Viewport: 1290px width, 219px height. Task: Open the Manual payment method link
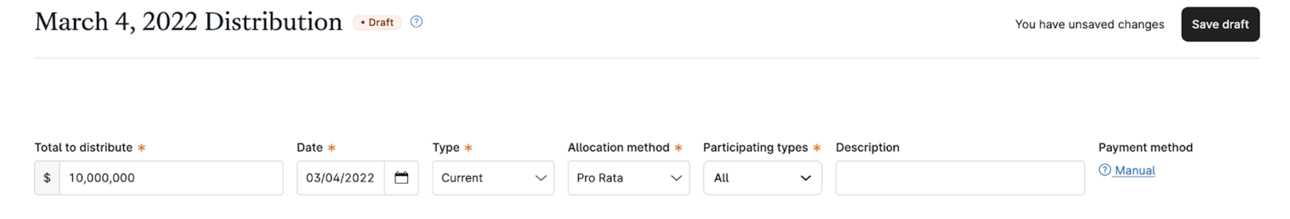[1134, 171]
